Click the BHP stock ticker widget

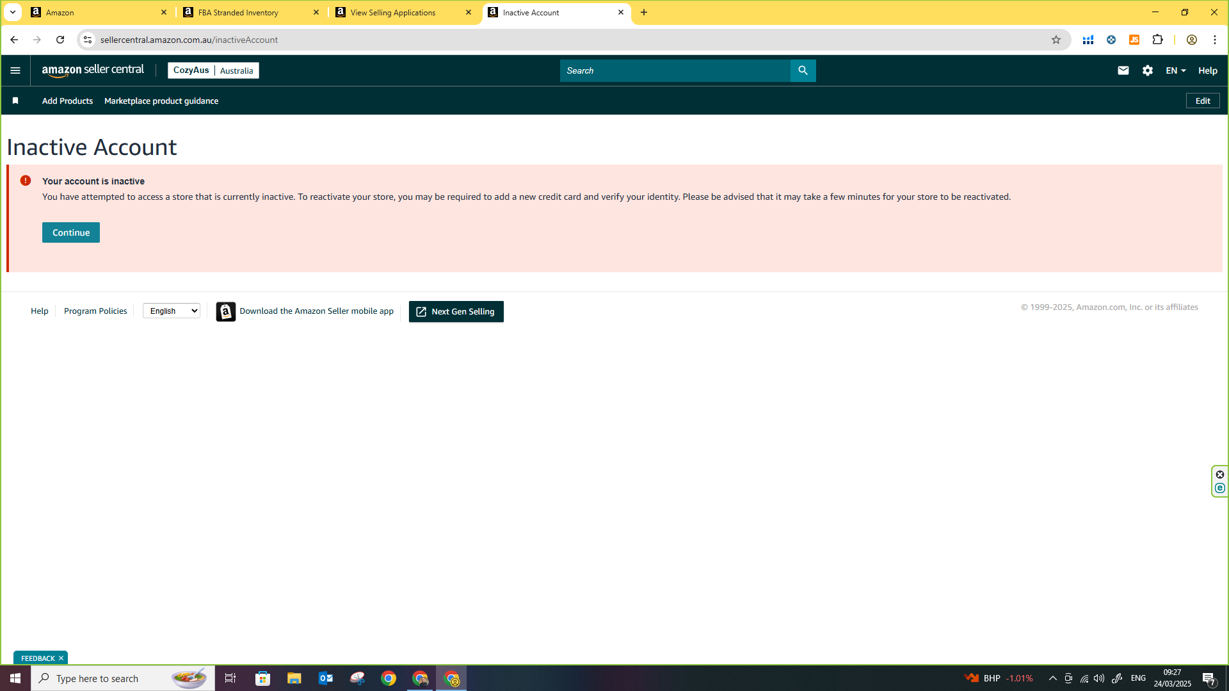pos(999,678)
